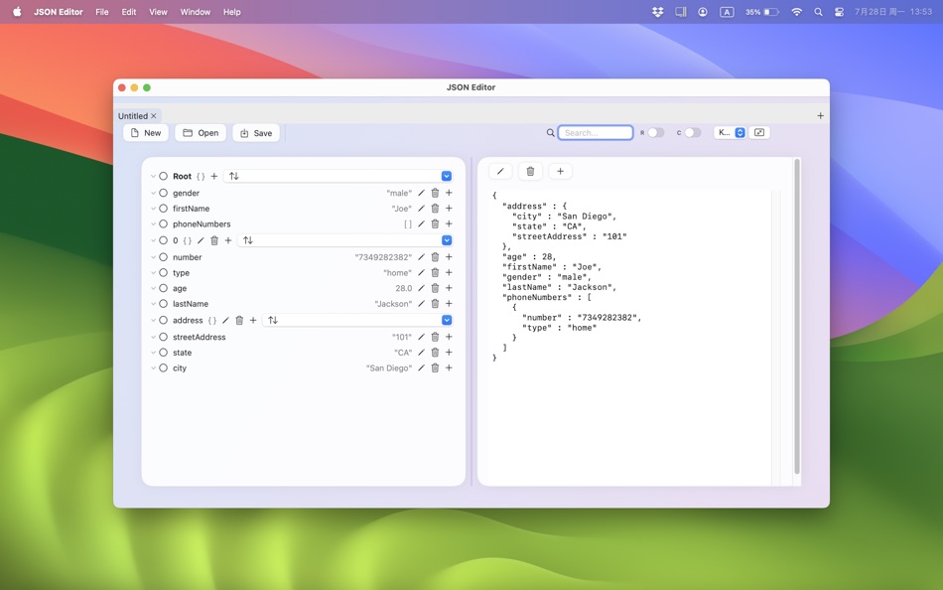Select the address row radio circle

coord(163,320)
